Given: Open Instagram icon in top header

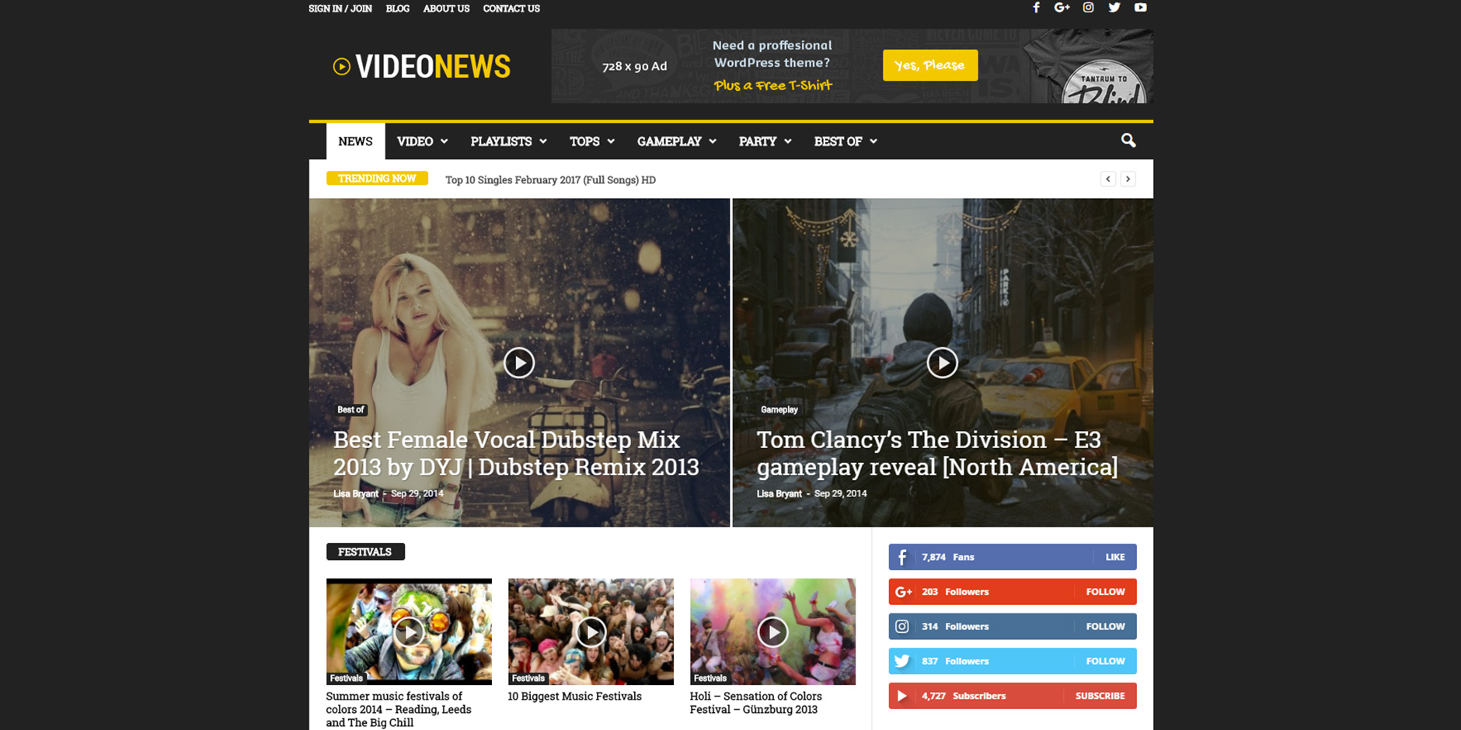Looking at the screenshot, I should 1088,8.
